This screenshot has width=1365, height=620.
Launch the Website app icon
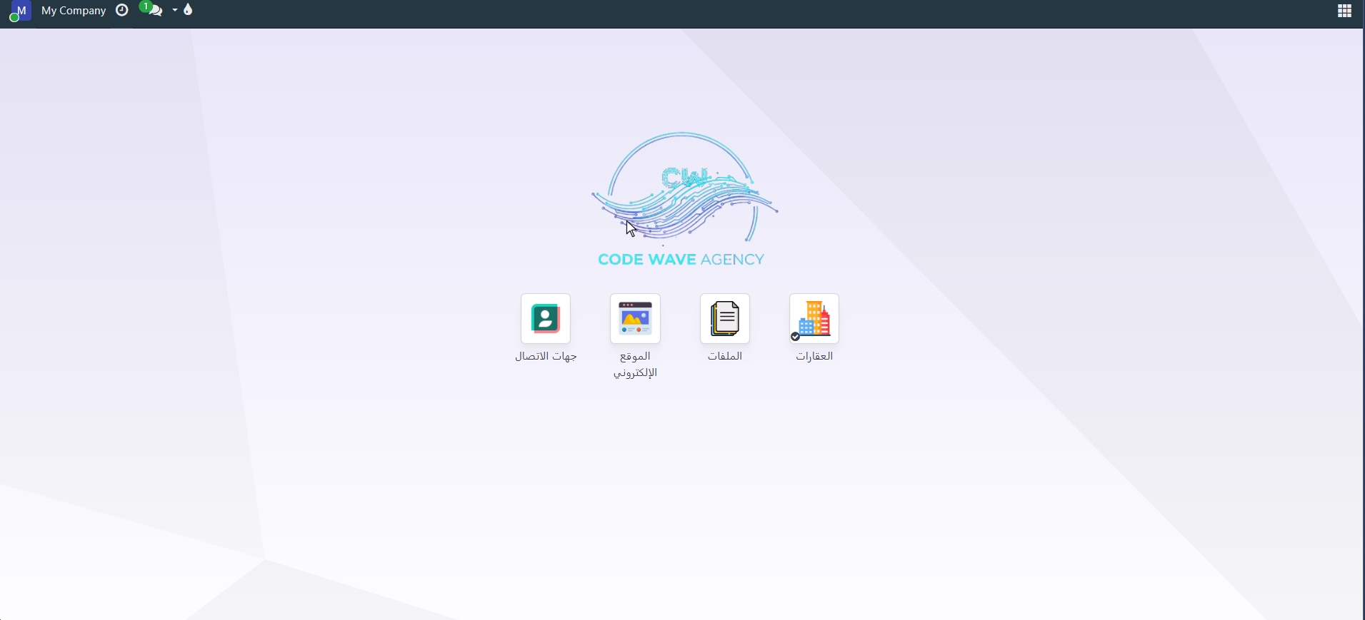click(x=635, y=319)
